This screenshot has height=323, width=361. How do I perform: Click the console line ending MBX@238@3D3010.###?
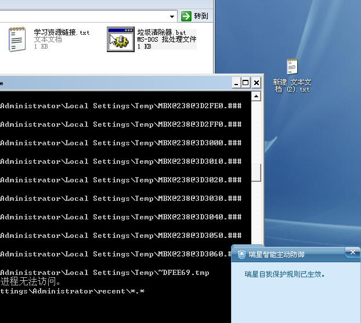tap(121, 161)
